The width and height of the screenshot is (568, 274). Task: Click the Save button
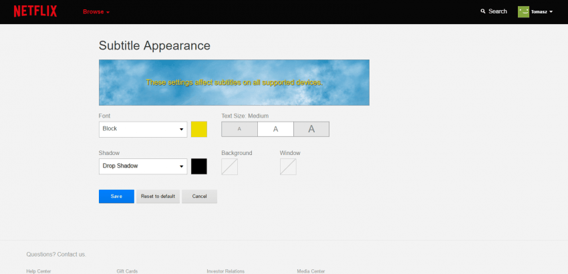(x=116, y=196)
